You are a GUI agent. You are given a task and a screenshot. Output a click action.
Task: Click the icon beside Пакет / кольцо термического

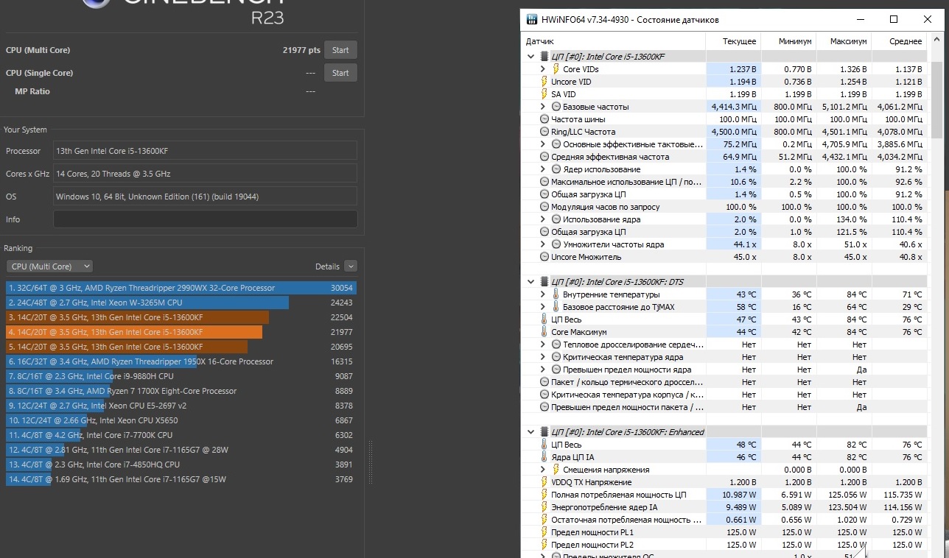point(544,382)
